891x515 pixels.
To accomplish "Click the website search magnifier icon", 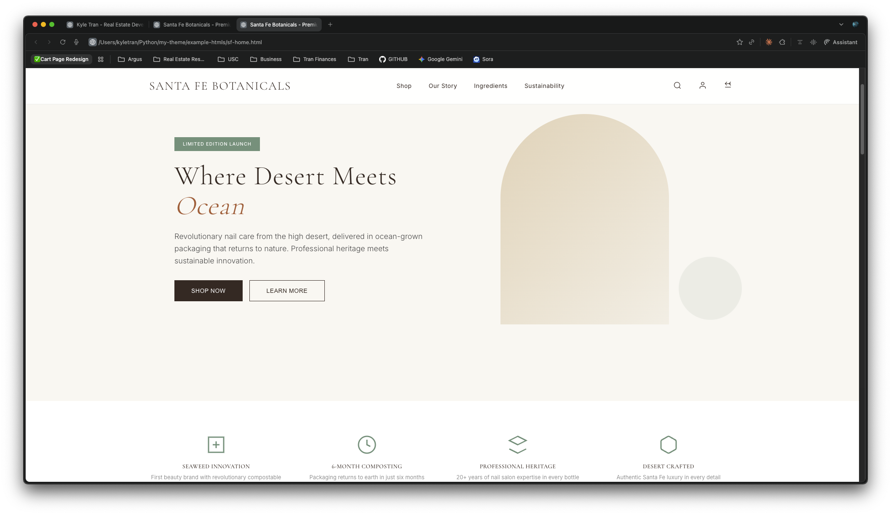I will tap(677, 85).
